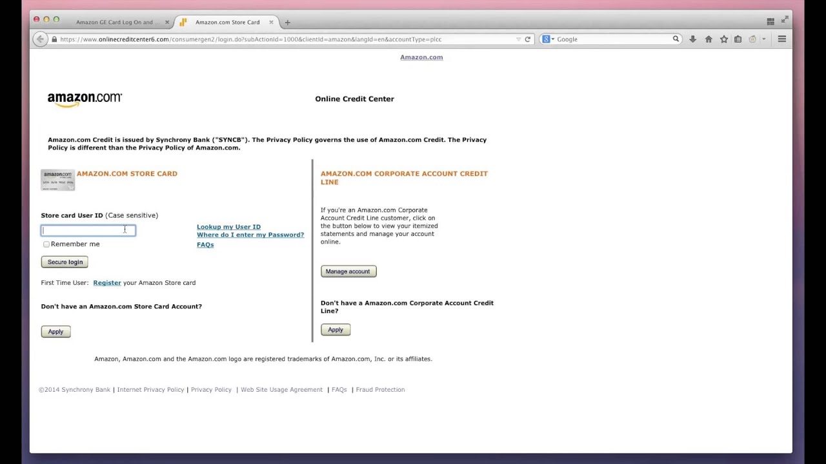Reload the page with the refresh icon
The image size is (826, 464).
tap(527, 39)
